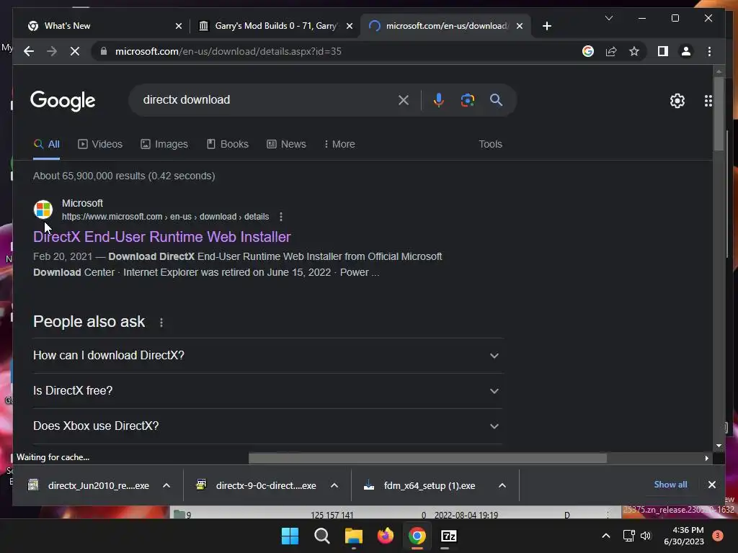Open options for directx-9-0c download
This screenshot has height=553, width=738.
(334, 485)
